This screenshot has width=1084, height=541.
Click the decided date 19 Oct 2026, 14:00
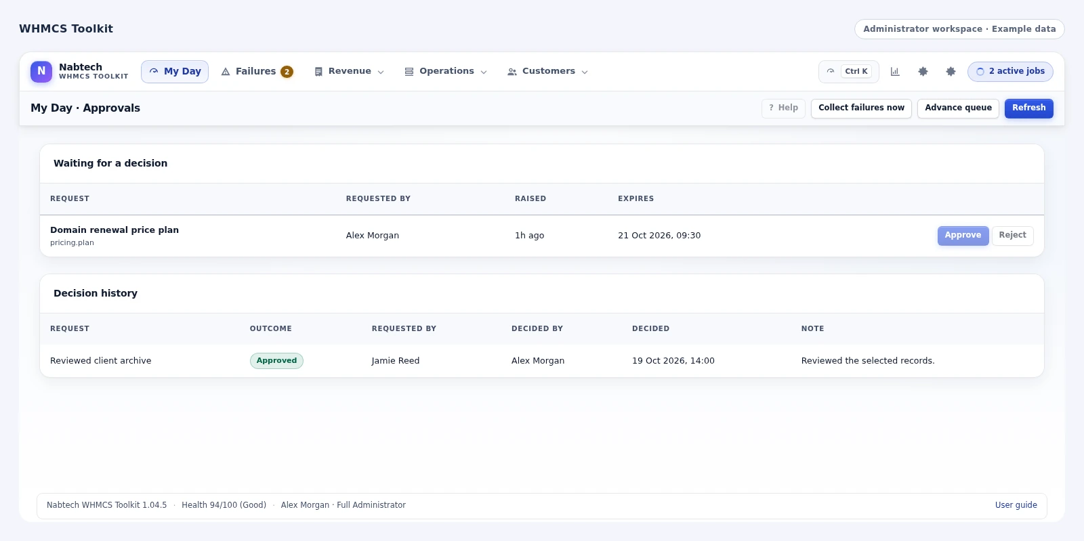pos(673,361)
